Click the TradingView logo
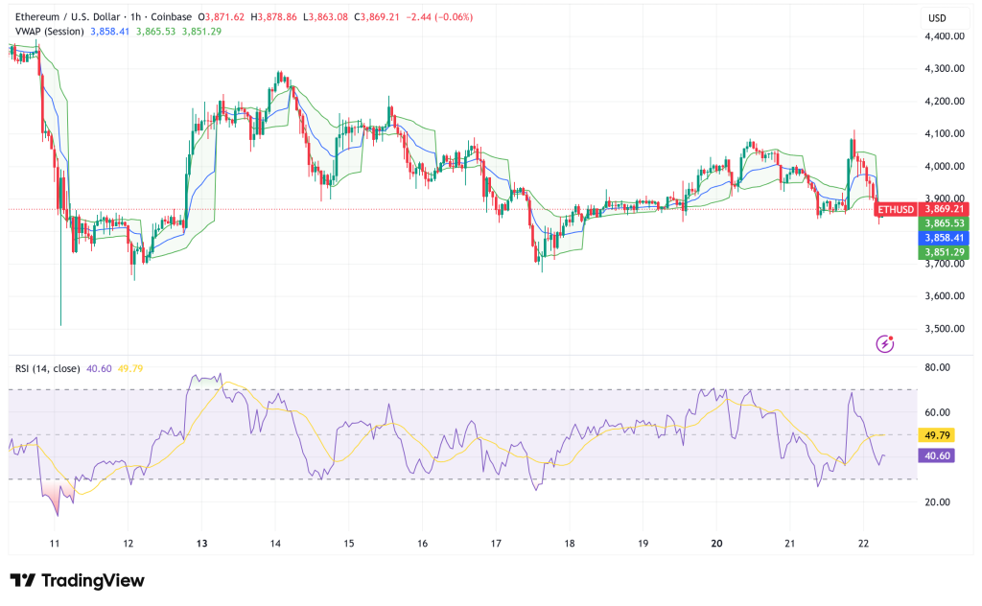 pyautogui.click(x=77, y=580)
